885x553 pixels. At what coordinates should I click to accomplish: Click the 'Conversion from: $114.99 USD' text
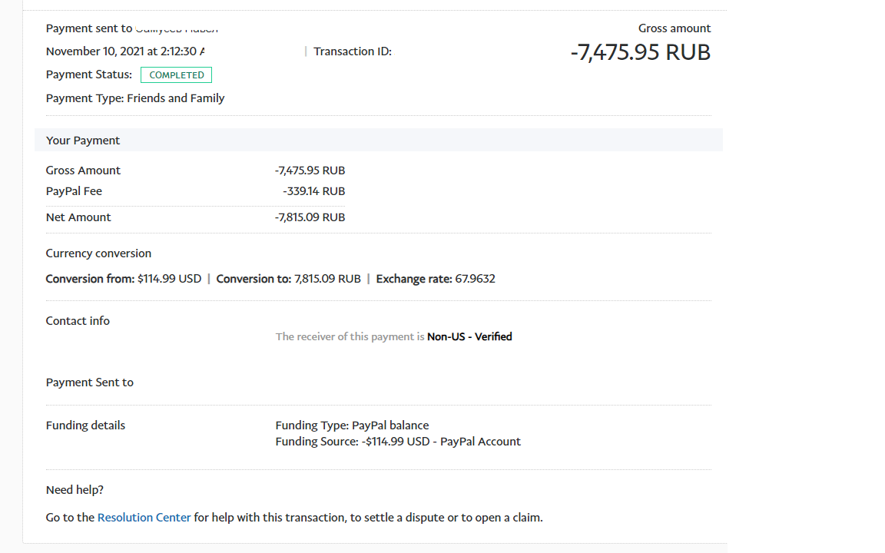click(124, 279)
